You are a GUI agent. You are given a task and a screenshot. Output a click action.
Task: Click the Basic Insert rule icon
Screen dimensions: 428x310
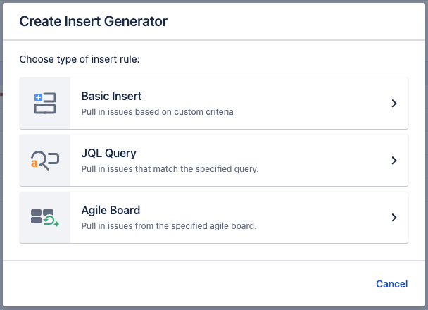pyautogui.click(x=45, y=104)
